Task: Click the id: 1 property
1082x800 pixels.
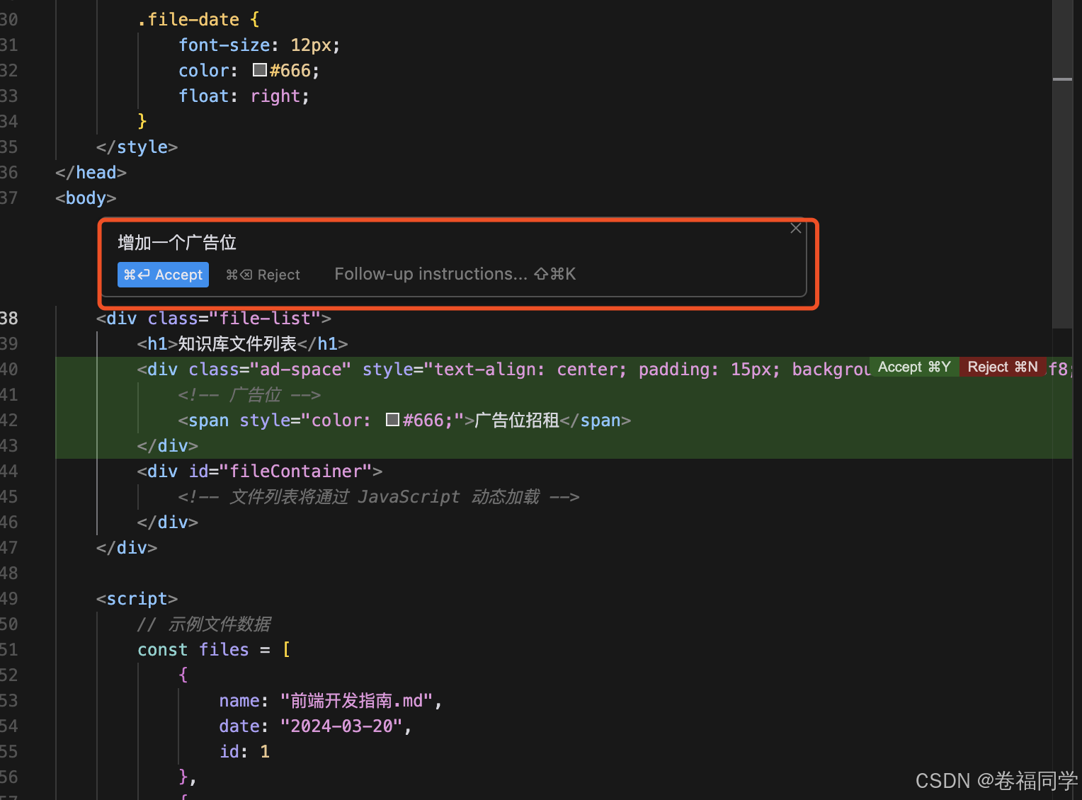Action: (244, 752)
